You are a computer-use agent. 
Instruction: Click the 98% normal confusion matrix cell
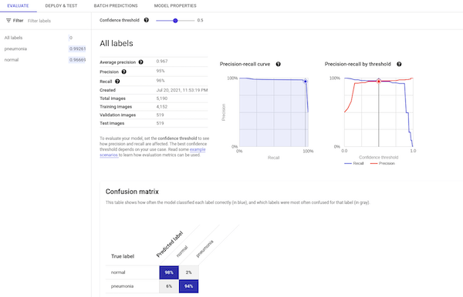pyautogui.click(x=169, y=272)
